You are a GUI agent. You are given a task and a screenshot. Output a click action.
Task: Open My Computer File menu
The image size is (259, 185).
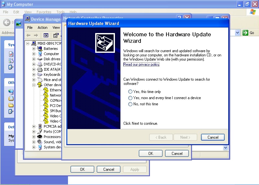pos(6,12)
